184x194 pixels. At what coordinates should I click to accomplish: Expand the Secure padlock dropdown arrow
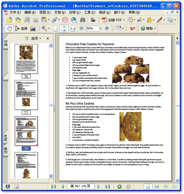click(x=154, y=20)
